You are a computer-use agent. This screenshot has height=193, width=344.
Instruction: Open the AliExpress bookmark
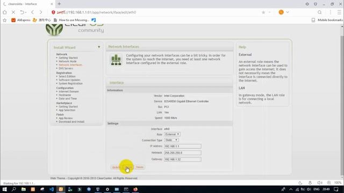point(21,20)
